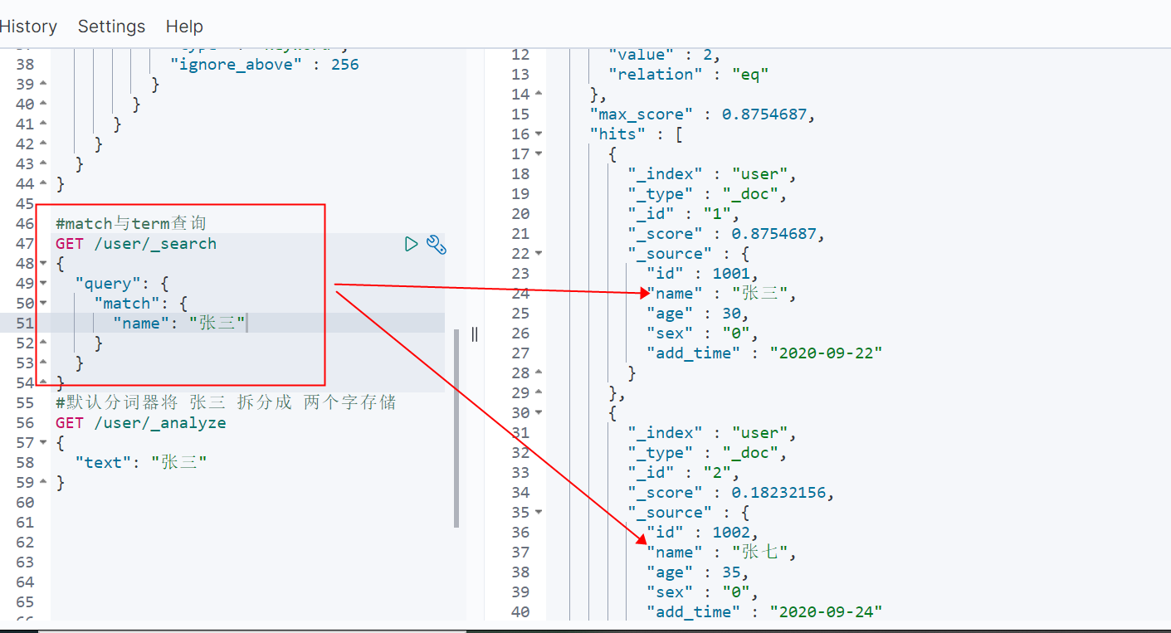The image size is (1171, 633).
Task: Place cursor in GET /user/_search line
Action: [x=136, y=244]
